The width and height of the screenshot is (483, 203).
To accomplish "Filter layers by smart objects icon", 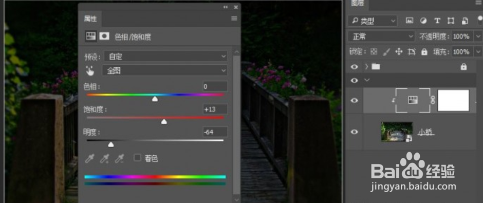I will pyautogui.click(x=465, y=21).
